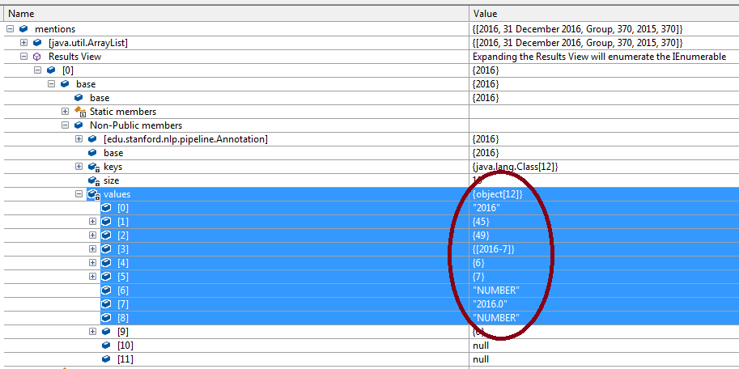The image size is (739, 369).
Task: Select the mentions row label
Action: [x=55, y=29]
